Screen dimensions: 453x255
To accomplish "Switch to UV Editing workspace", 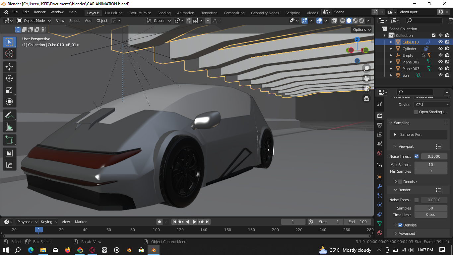I will [x=114, y=13].
